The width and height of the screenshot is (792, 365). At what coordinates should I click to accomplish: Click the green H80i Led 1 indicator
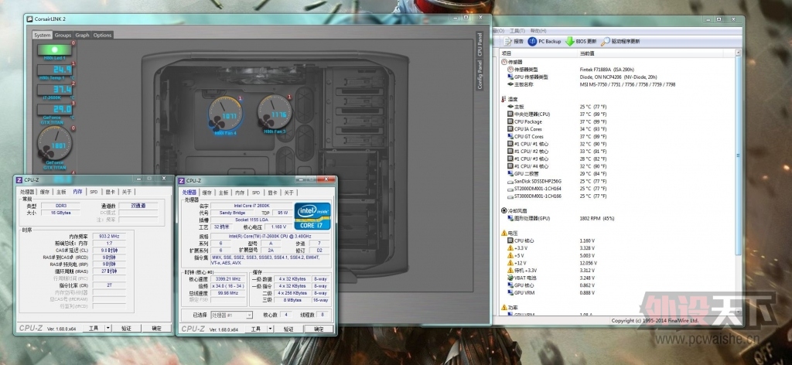pos(55,50)
